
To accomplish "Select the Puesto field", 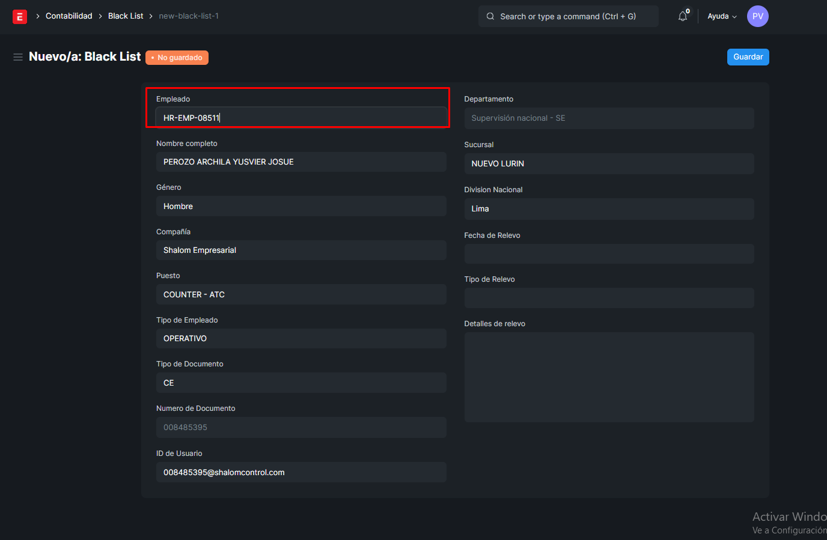I will coord(301,294).
